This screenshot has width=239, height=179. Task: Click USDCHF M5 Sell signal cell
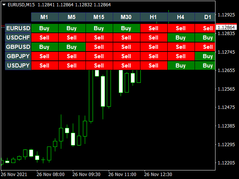pos(72,37)
